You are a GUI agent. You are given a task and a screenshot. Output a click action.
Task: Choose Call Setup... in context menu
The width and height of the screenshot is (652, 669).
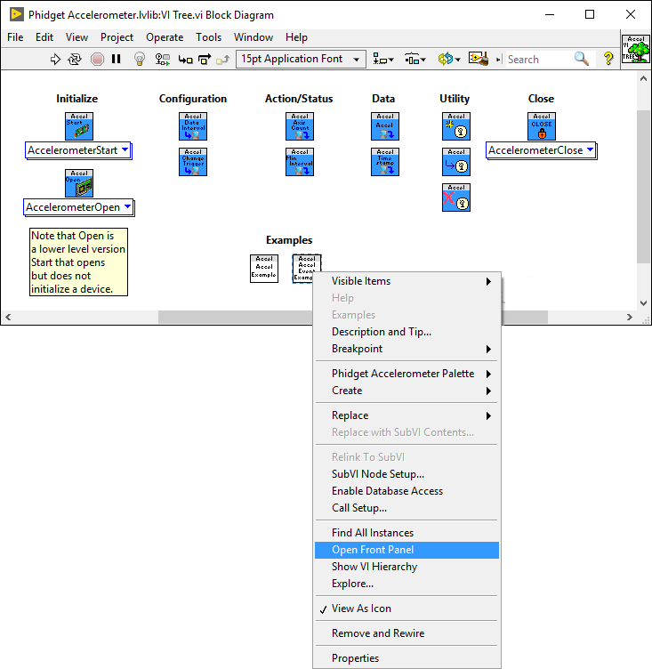tap(406, 508)
